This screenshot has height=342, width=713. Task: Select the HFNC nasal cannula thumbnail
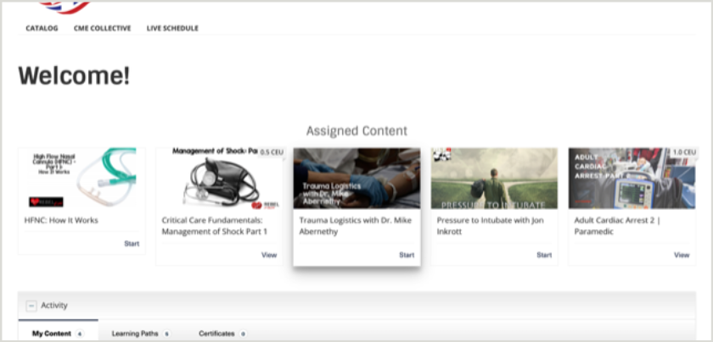point(81,179)
